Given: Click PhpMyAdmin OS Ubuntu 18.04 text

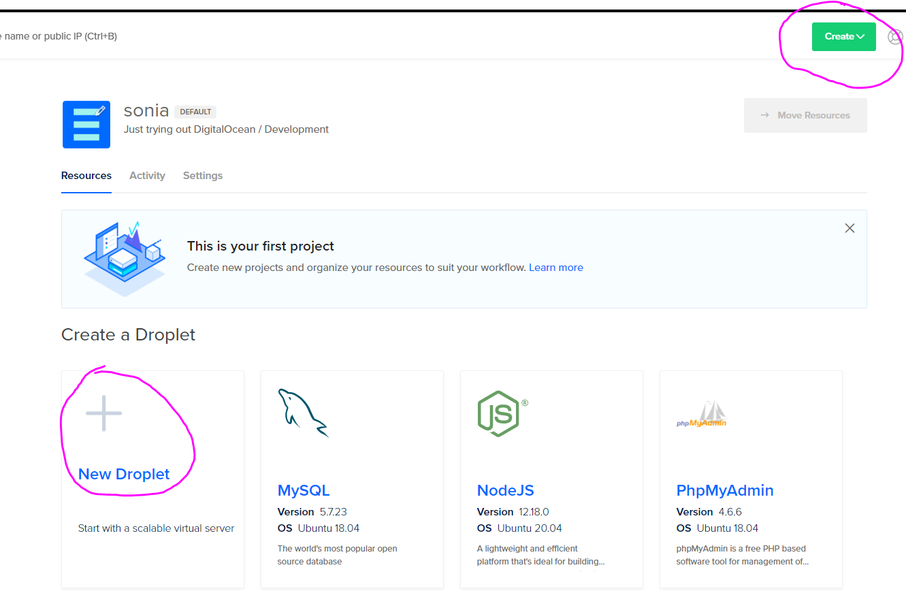Looking at the screenshot, I should pos(717,528).
